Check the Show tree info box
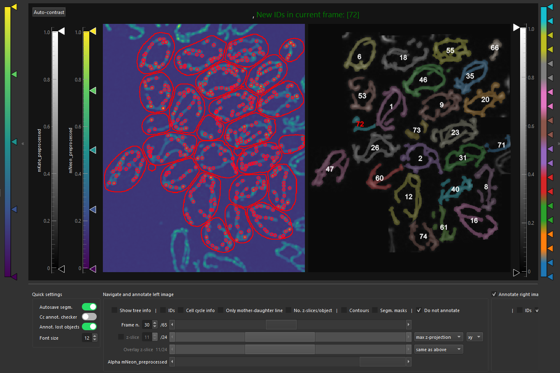560x373 pixels. (114, 310)
